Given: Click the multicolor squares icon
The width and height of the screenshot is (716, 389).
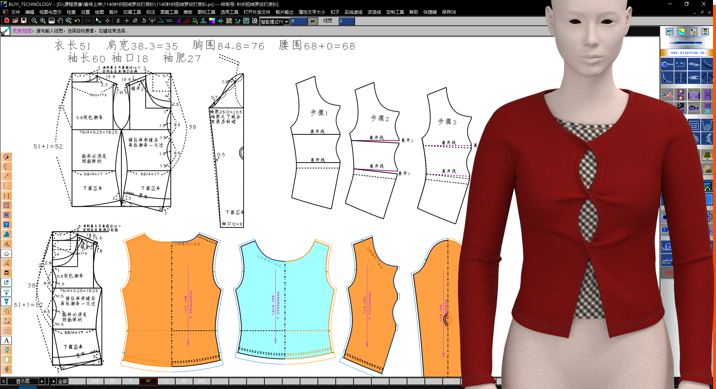Looking at the screenshot, I should 212,21.
